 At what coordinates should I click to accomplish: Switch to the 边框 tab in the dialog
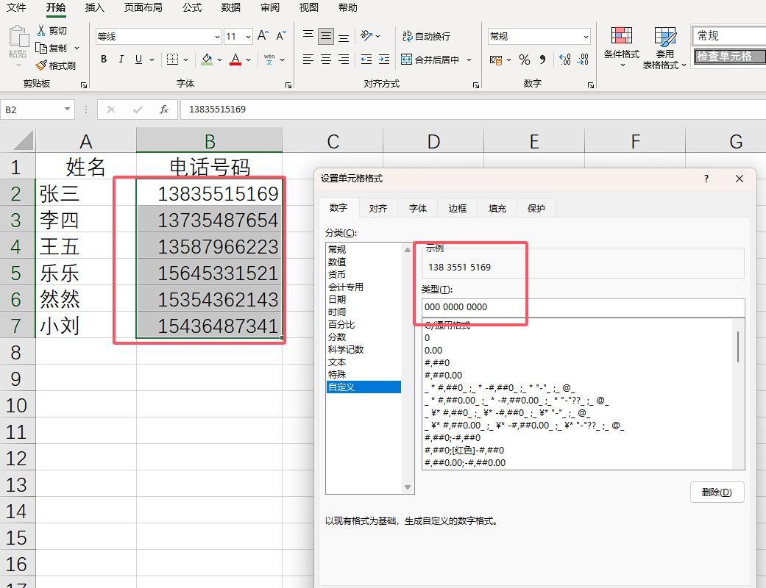click(x=457, y=208)
